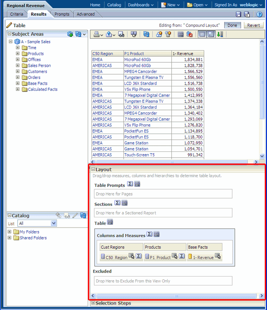Click the Home link

[95, 5]
